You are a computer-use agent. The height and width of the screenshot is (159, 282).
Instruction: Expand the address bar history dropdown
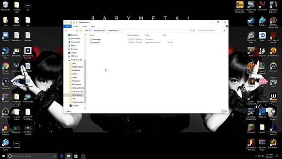191,30
